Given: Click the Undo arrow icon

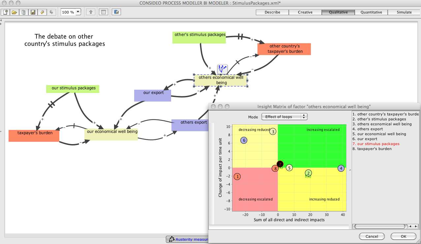Looking at the screenshot, I should tap(42, 12).
